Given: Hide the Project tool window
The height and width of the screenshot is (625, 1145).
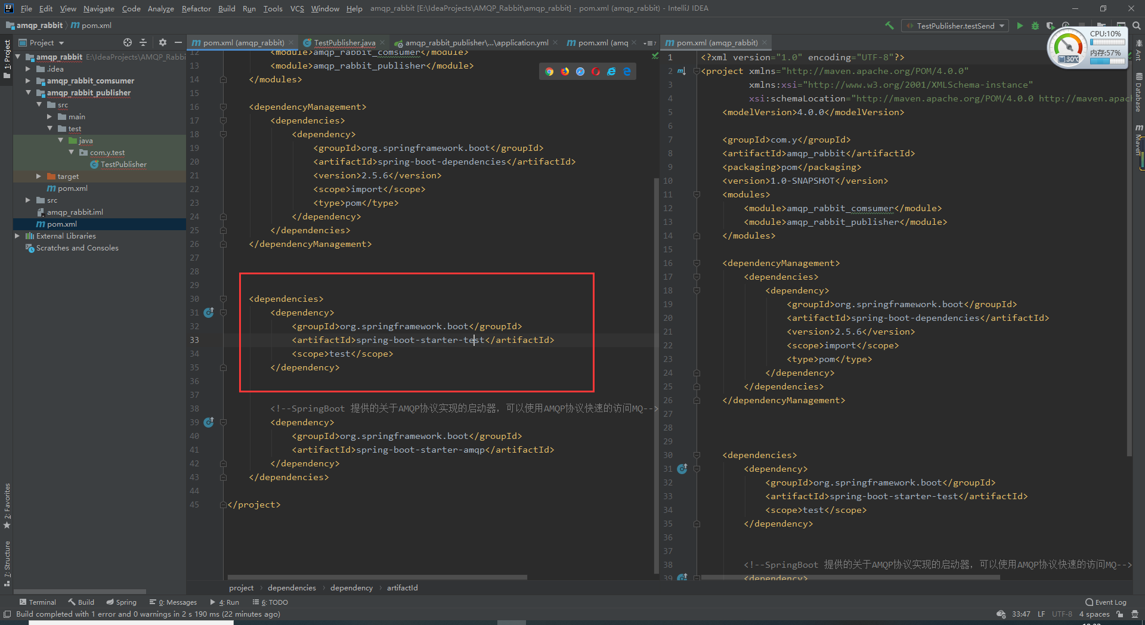Looking at the screenshot, I should [x=178, y=42].
